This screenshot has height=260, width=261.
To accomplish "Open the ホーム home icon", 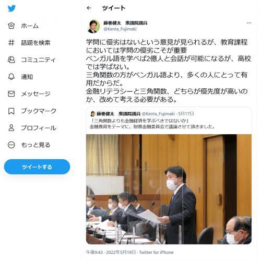I will (11, 26).
